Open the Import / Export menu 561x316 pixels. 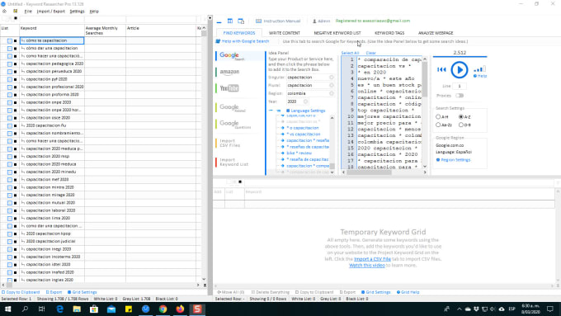click(x=51, y=12)
